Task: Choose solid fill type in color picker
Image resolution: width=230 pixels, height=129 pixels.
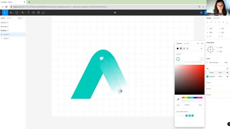Action: click(178, 48)
